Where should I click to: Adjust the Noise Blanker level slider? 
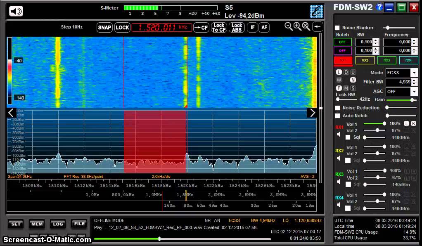(399, 28)
